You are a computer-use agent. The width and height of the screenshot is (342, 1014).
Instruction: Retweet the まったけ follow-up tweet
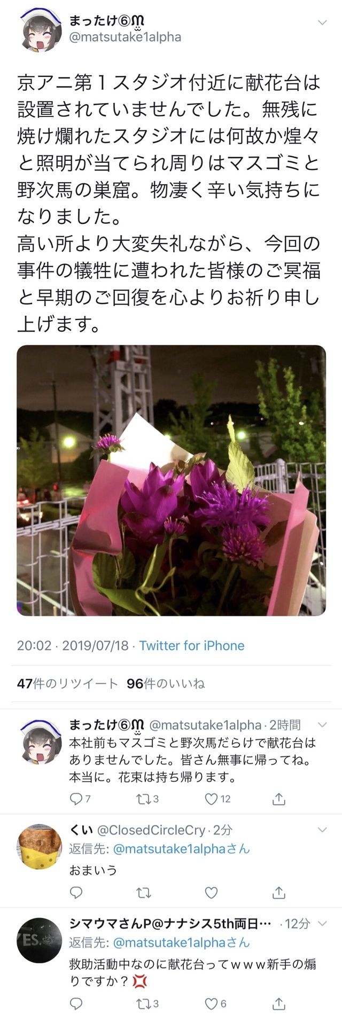(144, 799)
